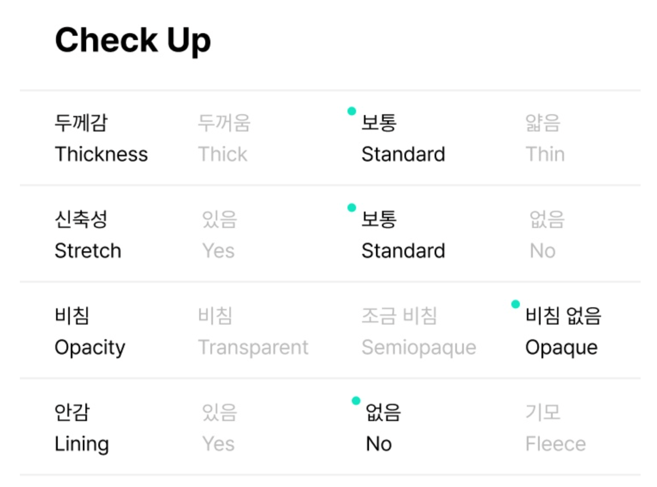Select No for Stretch
Image resolution: width=657 pixels, height=487 pixels.
(546, 235)
